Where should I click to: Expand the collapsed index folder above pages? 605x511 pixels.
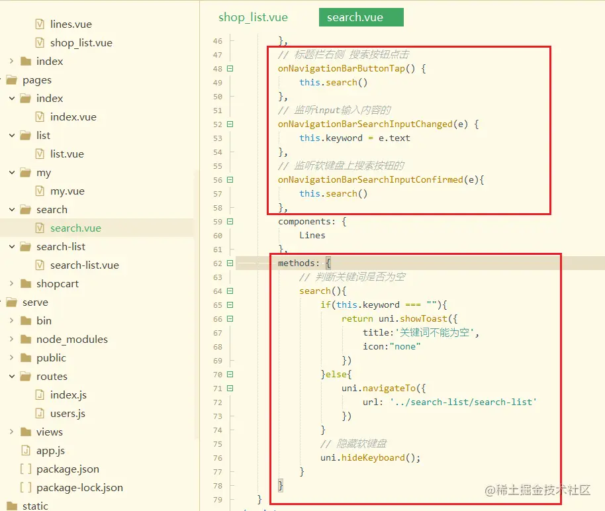click(x=11, y=61)
